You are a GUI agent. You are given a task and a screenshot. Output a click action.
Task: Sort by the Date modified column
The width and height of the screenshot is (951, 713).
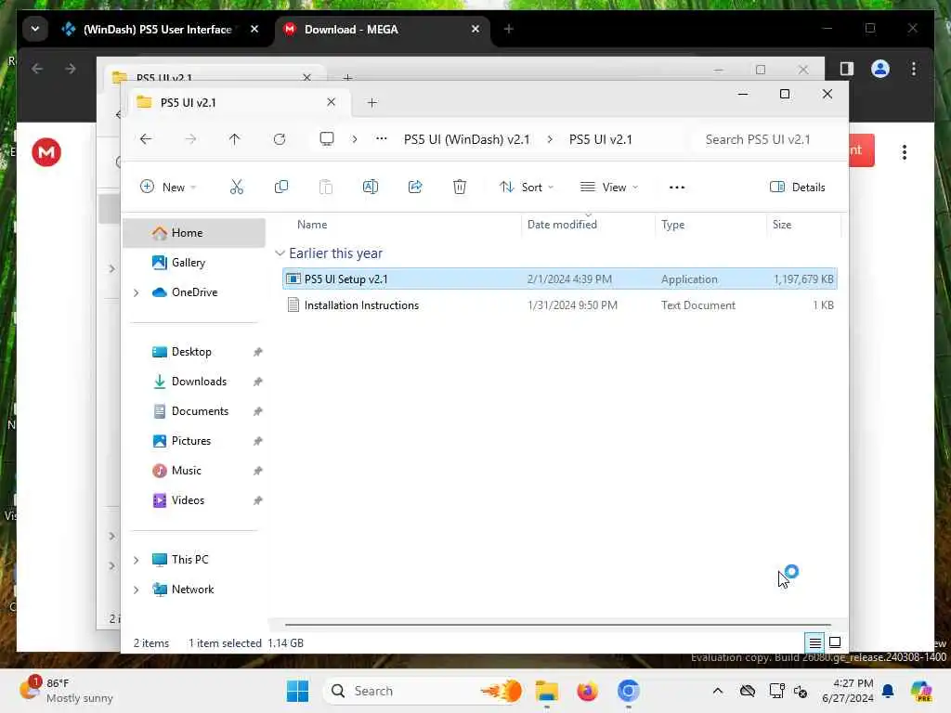point(562,225)
